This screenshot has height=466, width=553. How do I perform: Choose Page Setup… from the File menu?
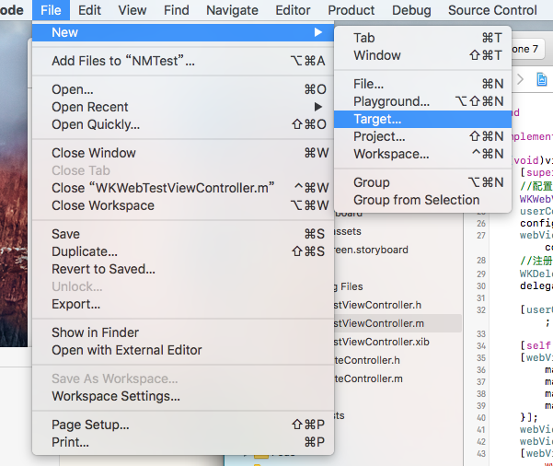pyautogui.click(x=90, y=425)
